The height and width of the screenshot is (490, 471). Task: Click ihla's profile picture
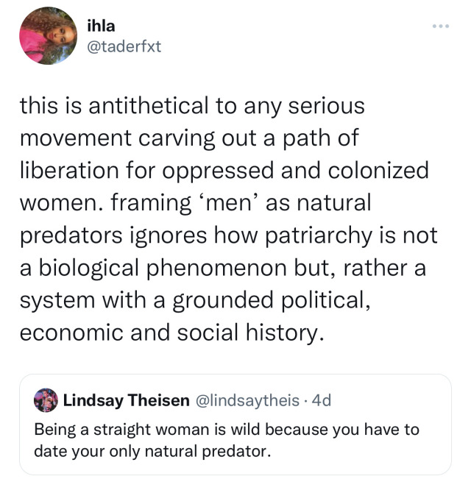tap(48, 36)
